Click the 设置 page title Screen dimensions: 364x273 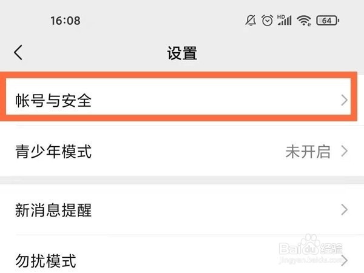(182, 53)
